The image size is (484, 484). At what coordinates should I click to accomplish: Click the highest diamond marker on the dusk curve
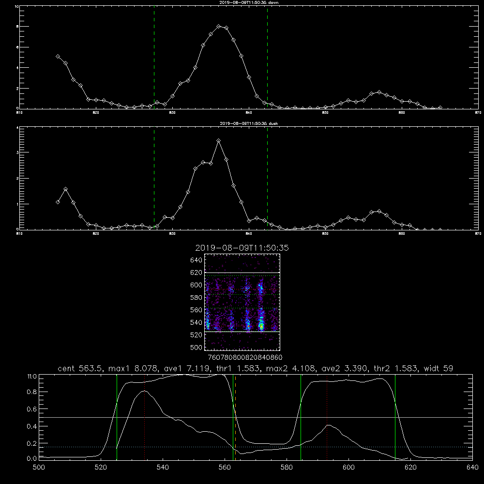pos(219,140)
